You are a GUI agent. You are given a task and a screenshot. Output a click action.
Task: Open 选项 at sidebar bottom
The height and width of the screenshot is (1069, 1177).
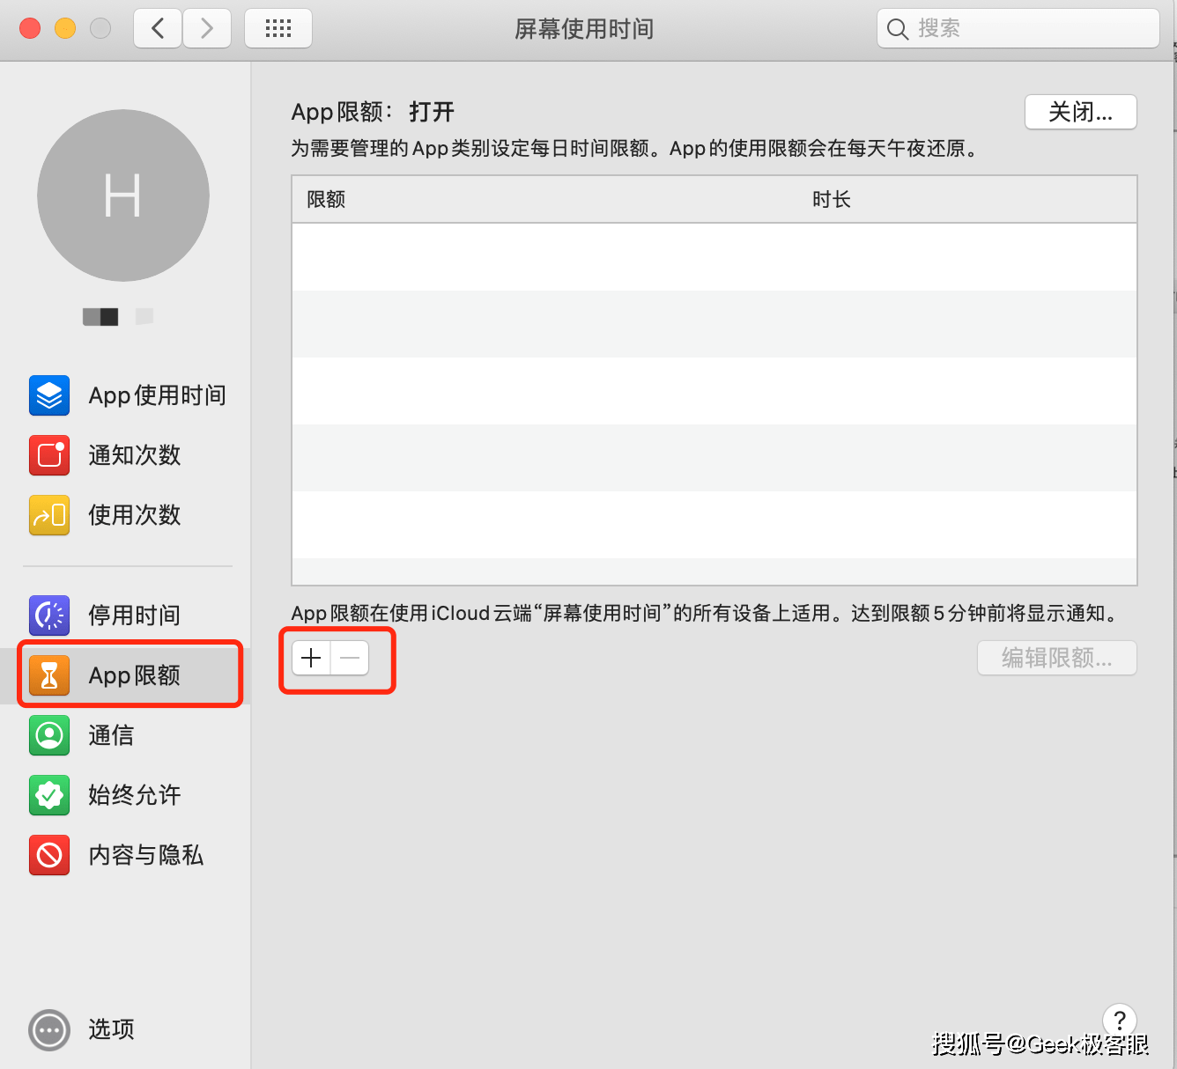[x=82, y=1029]
